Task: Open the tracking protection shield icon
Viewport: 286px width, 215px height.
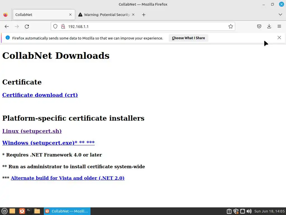Action: click(55, 27)
